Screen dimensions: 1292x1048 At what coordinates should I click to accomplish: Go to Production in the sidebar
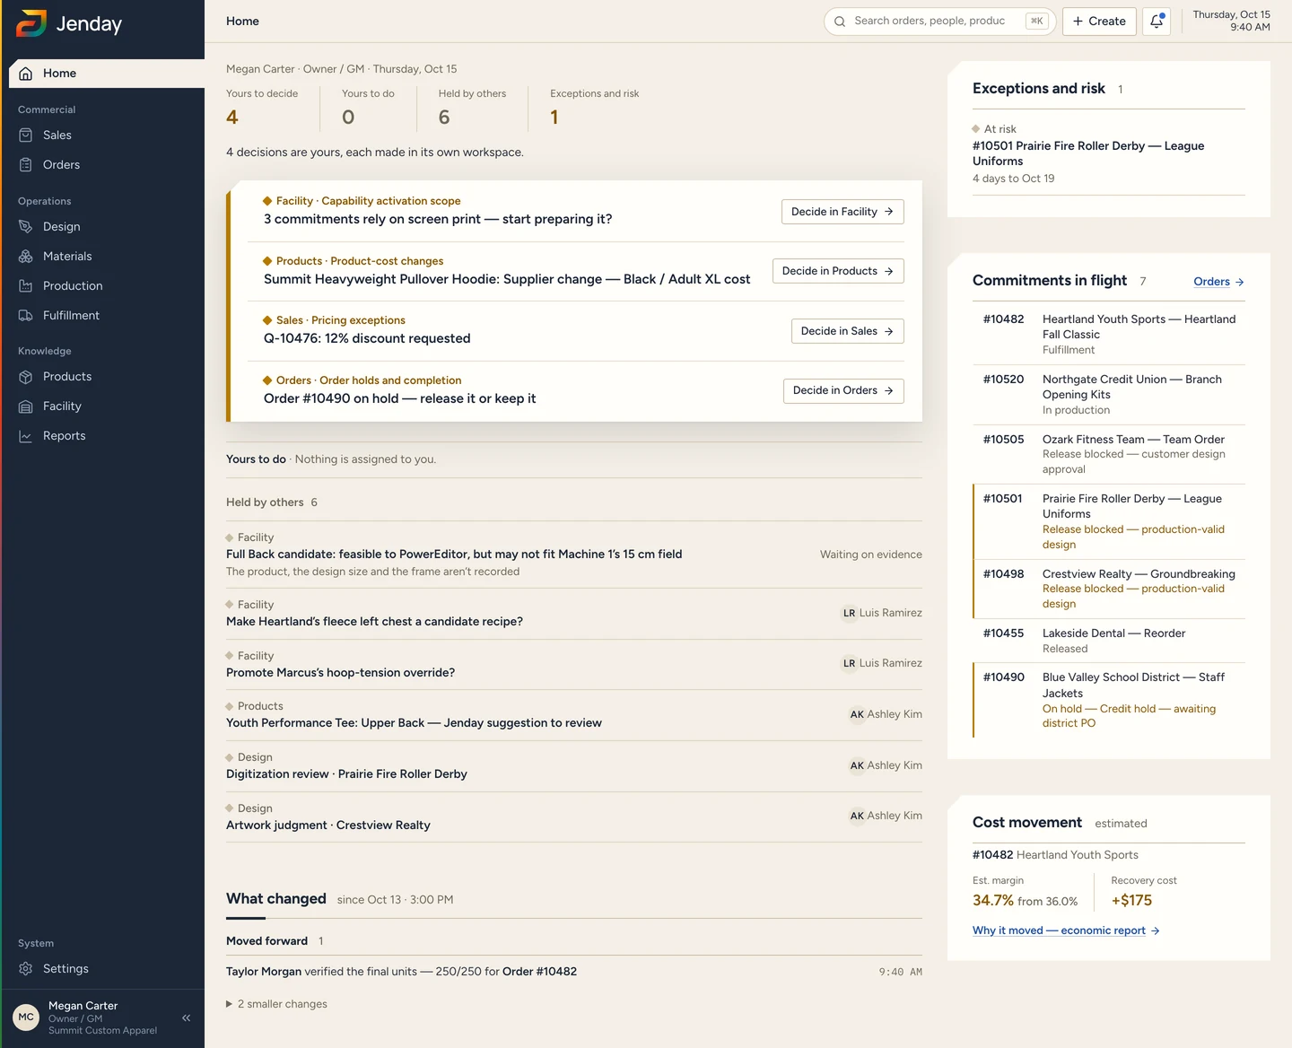[x=107, y=286]
